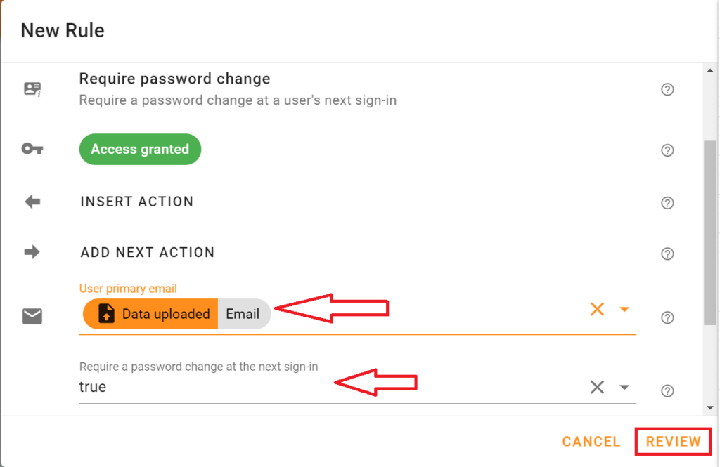The width and height of the screenshot is (720, 467).
Task: Click INSERT ACTION
Action: 137,202
